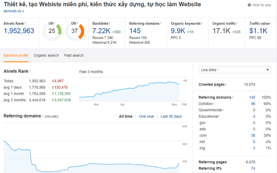277x173 pixels.
Task: Open Traffic value $1.1K
Action: pyautogui.click(x=258, y=31)
